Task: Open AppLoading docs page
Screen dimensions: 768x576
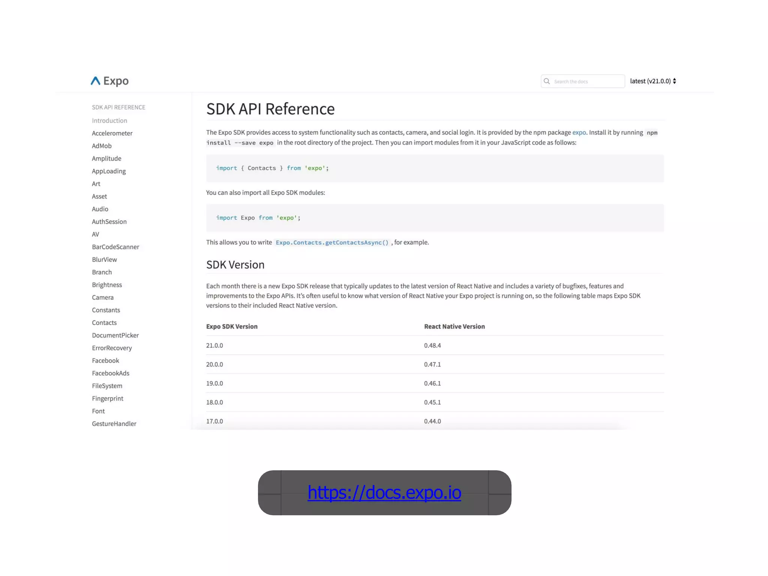Action: (109, 171)
